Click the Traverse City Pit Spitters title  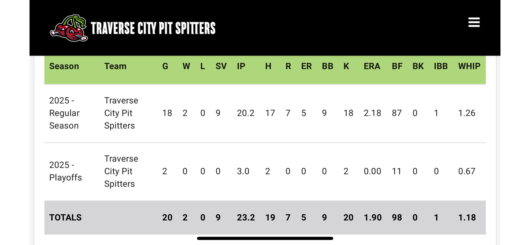(x=153, y=28)
